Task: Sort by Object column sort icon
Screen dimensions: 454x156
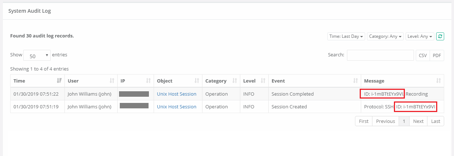Action: pyautogui.click(x=197, y=81)
